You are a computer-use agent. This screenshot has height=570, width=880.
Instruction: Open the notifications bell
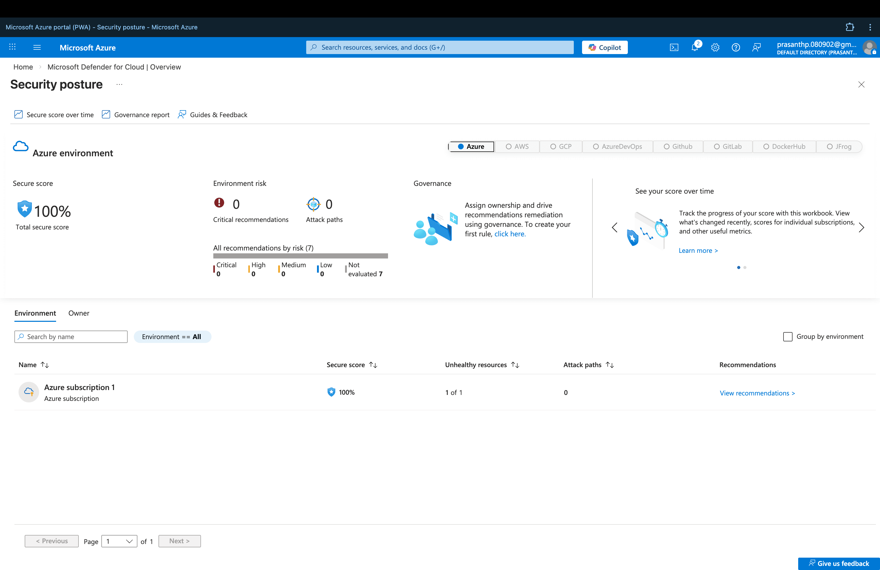pos(694,47)
